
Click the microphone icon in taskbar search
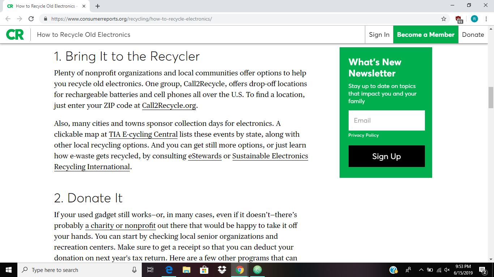pos(135,270)
